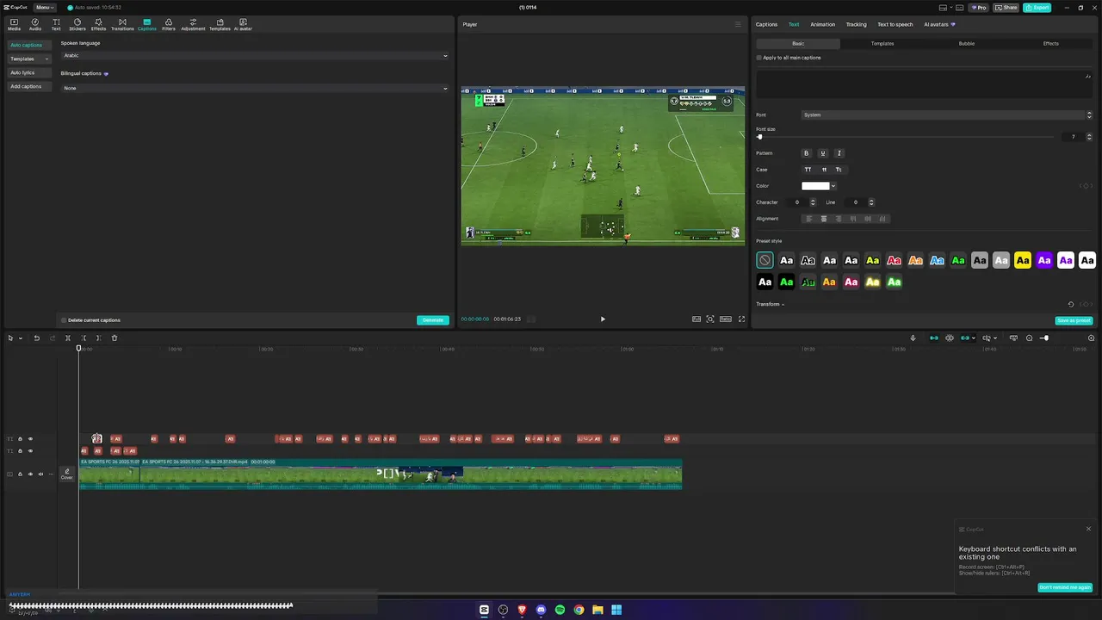This screenshot has width=1102, height=620.
Task: Open the Font System dropdown
Action: [x=947, y=115]
